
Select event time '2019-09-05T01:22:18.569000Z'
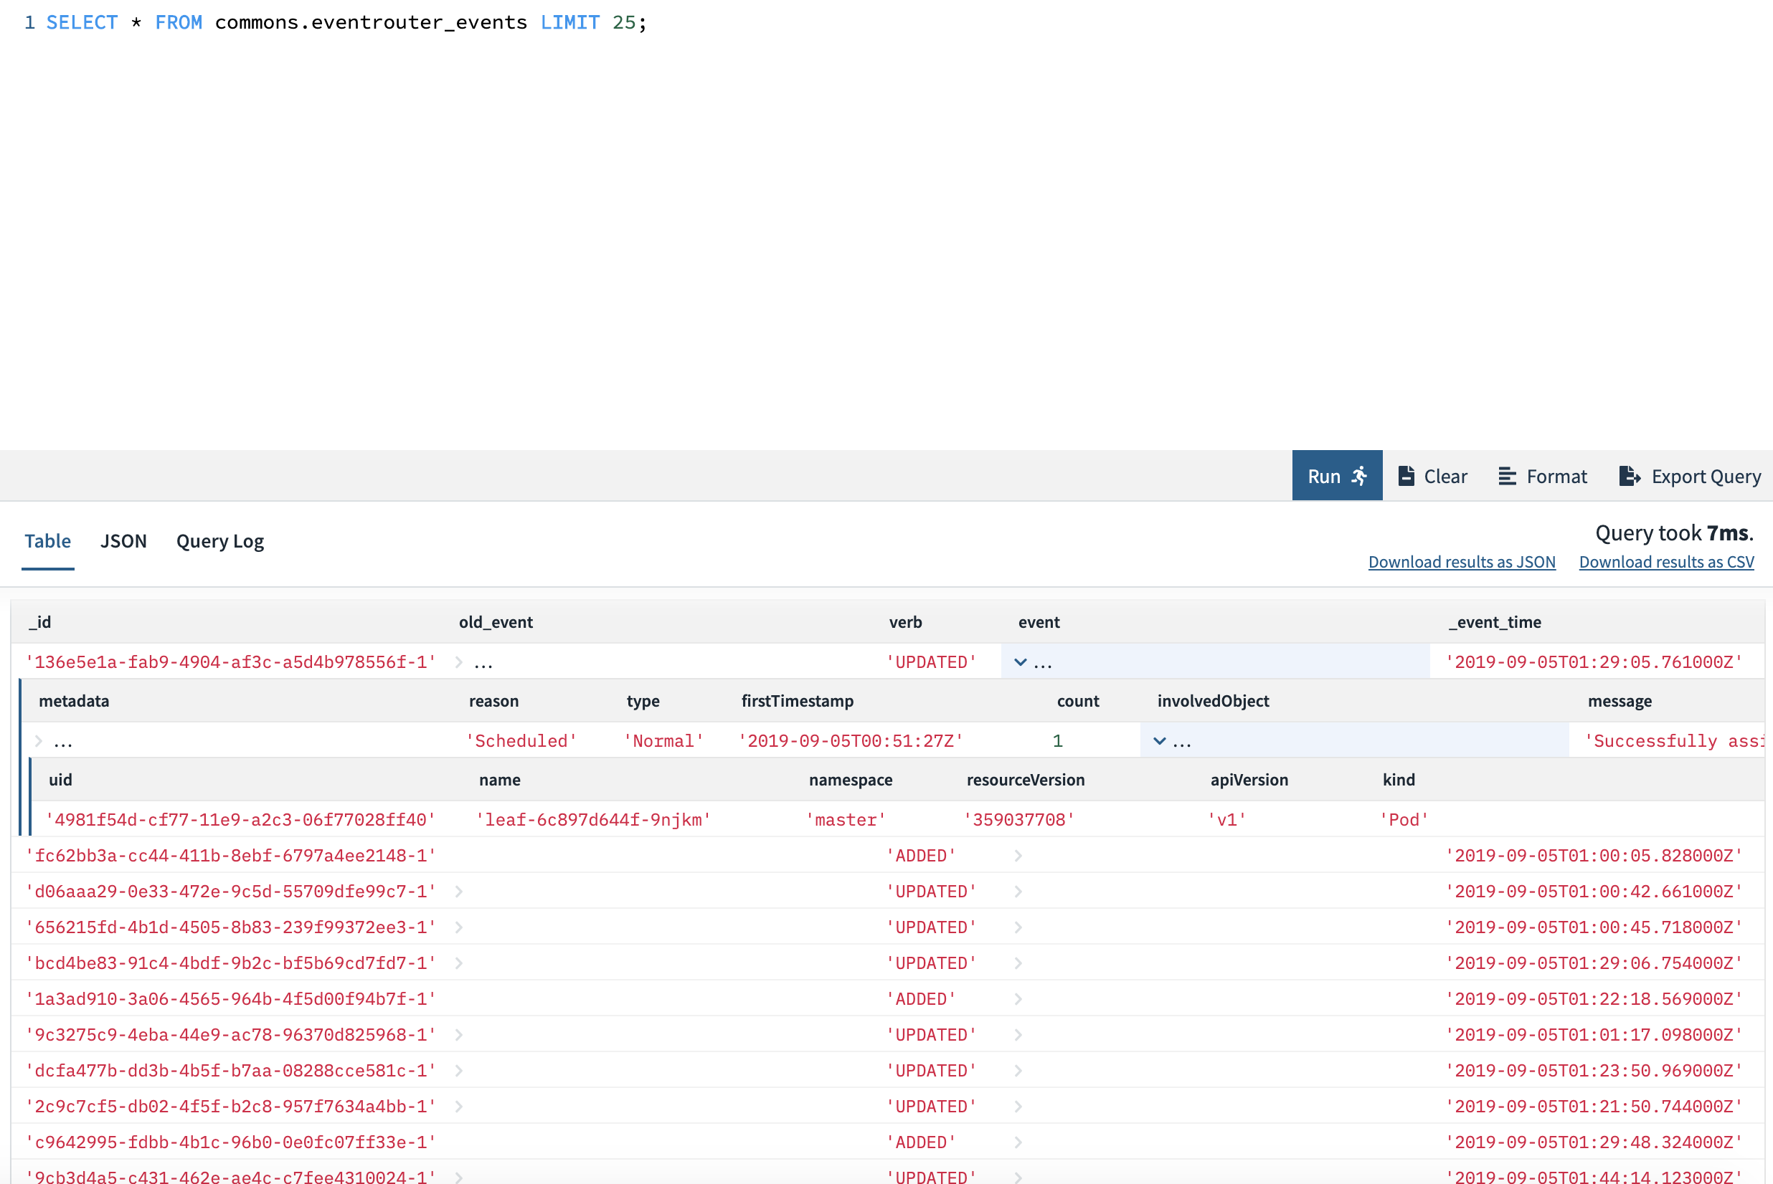click(1594, 999)
